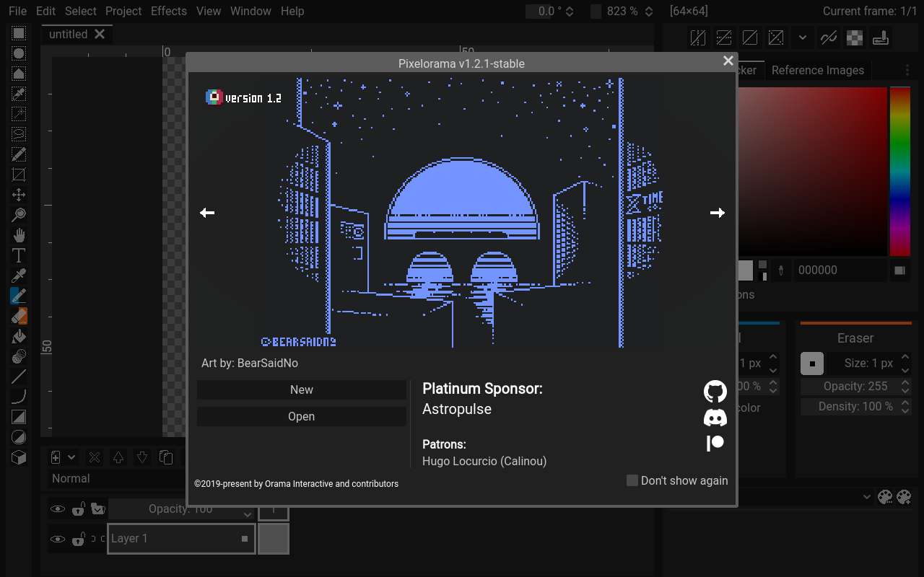
Task: Expand the add layer type dropdown arrow
Action: click(71, 457)
